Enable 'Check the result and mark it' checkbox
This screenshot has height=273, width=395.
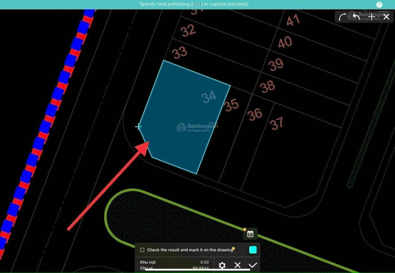pyautogui.click(x=142, y=250)
